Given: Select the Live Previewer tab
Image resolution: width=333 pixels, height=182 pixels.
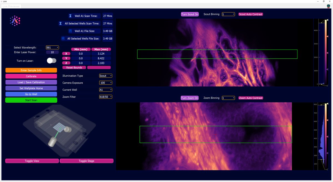Looking at the screenshot, I should click(11, 6).
